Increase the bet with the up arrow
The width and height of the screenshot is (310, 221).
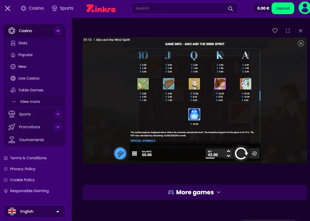(x=228, y=151)
